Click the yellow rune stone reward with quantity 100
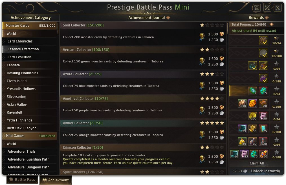286x185 pixels. point(253,116)
